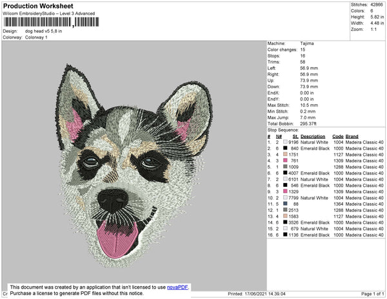Click the Description column header
Viewport: 387px width, 299px height.
coord(313,137)
